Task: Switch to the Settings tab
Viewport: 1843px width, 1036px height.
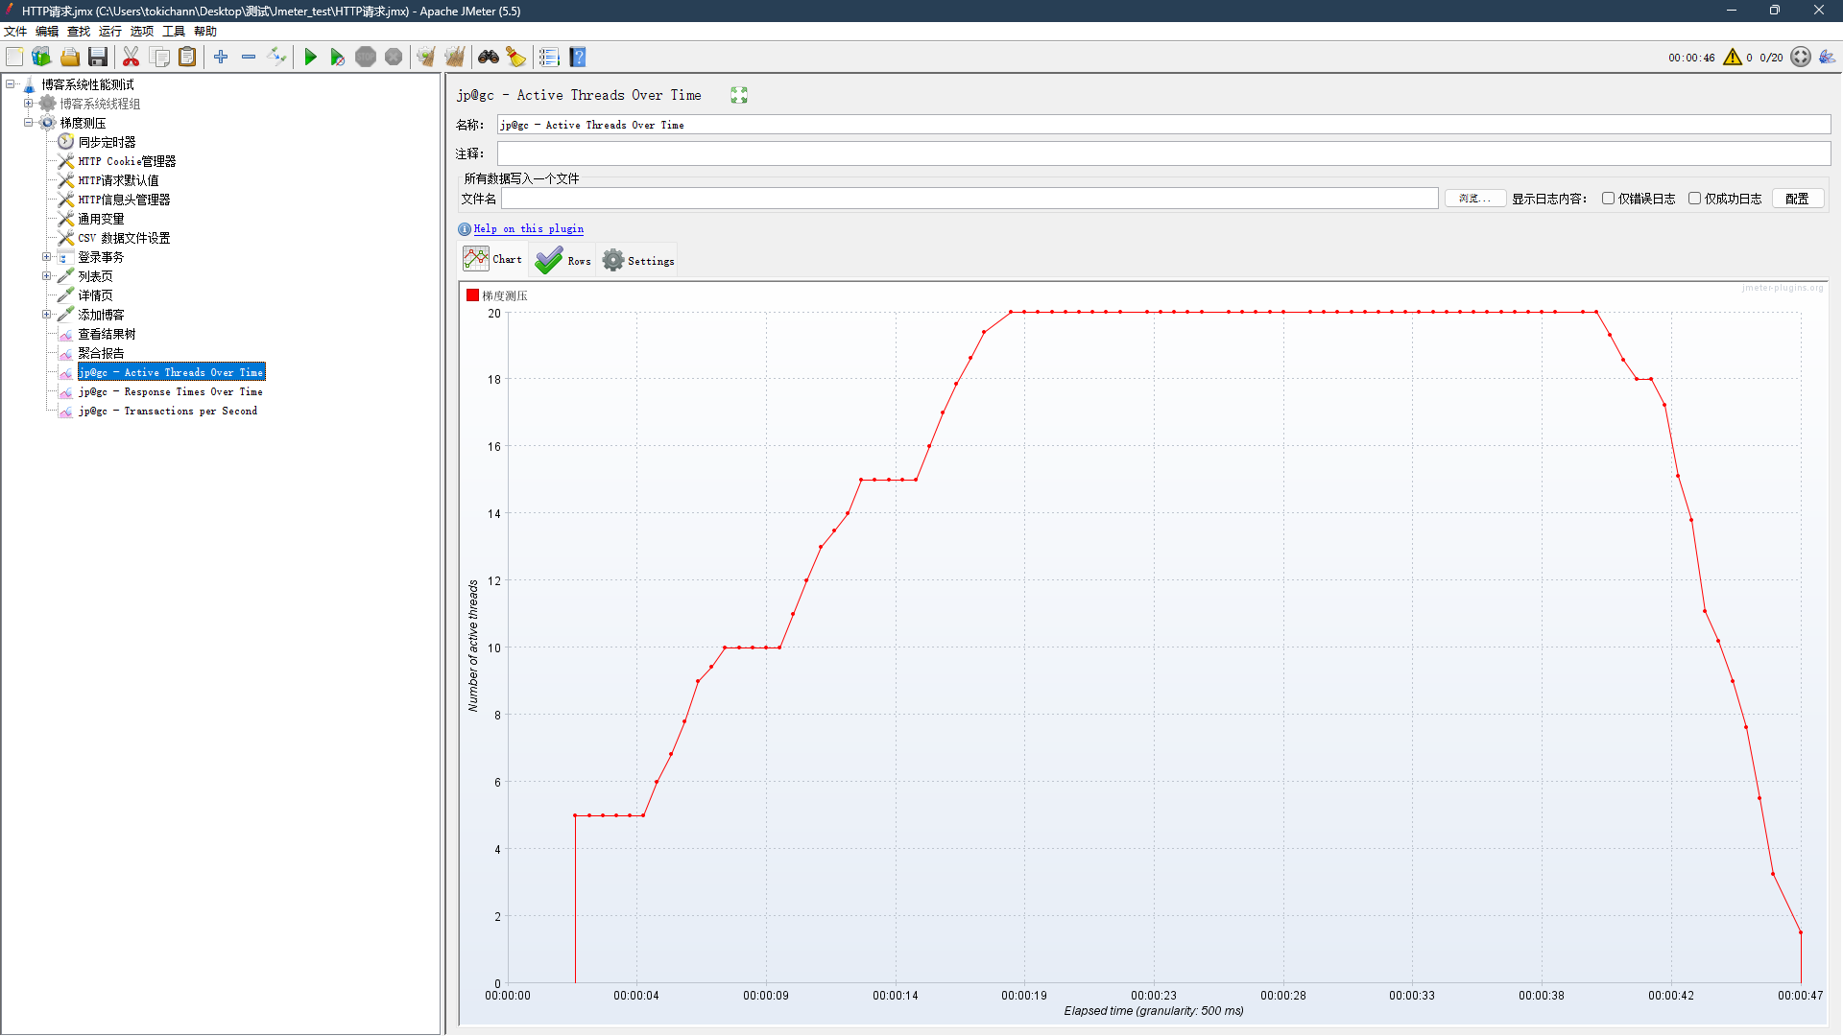Action: 638,260
